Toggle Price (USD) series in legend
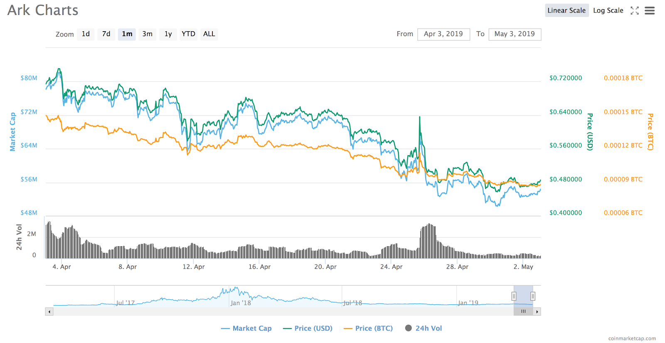 pyautogui.click(x=308, y=328)
